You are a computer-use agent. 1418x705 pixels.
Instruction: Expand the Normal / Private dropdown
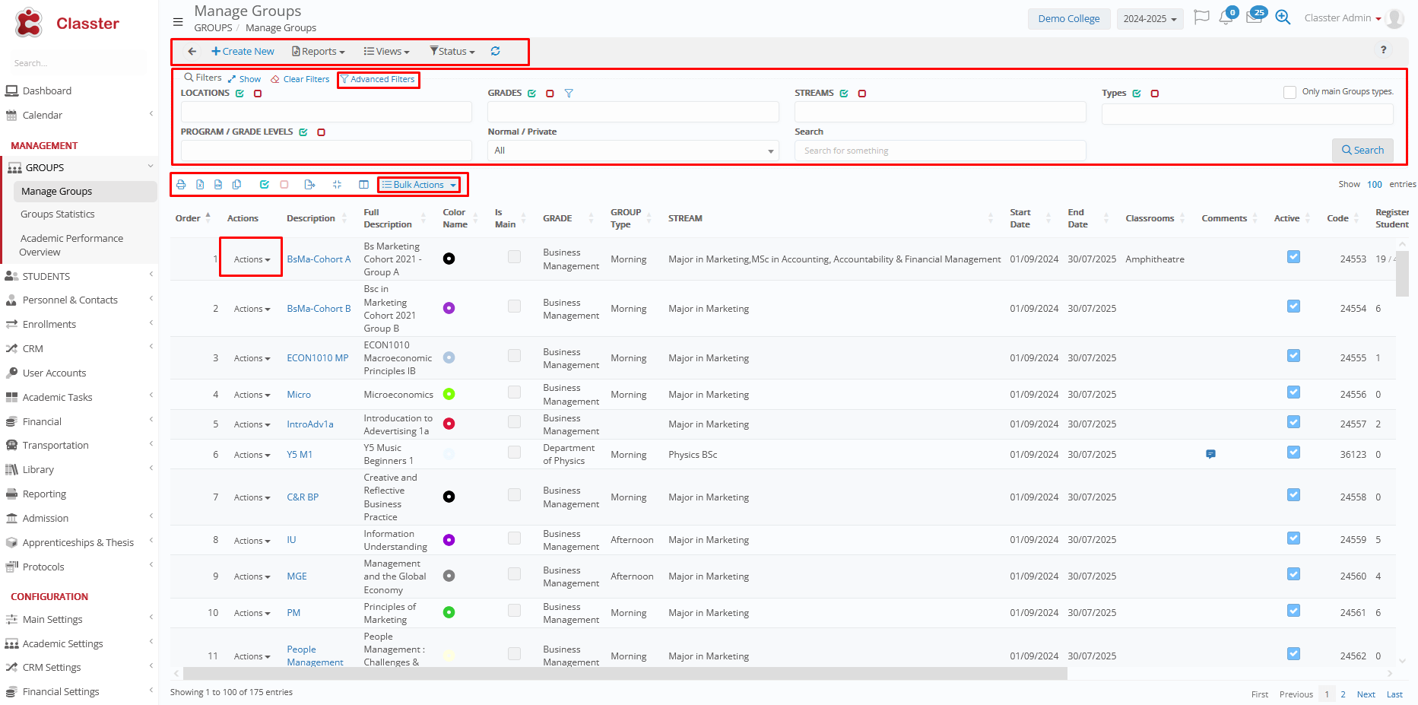coord(633,151)
